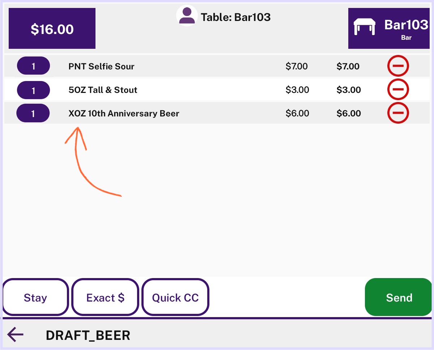Remove XOZ 10th Anniversary Beer with minus icon

pyautogui.click(x=398, y=112)
